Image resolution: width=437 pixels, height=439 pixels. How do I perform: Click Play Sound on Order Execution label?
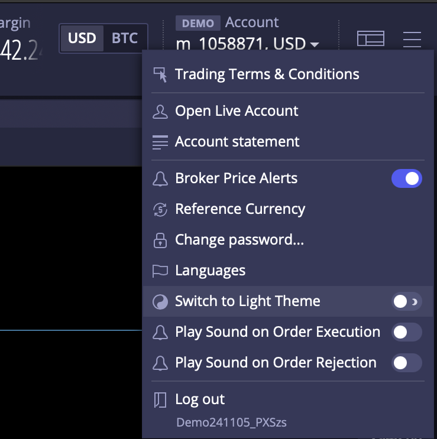click(x=277, y=332)
